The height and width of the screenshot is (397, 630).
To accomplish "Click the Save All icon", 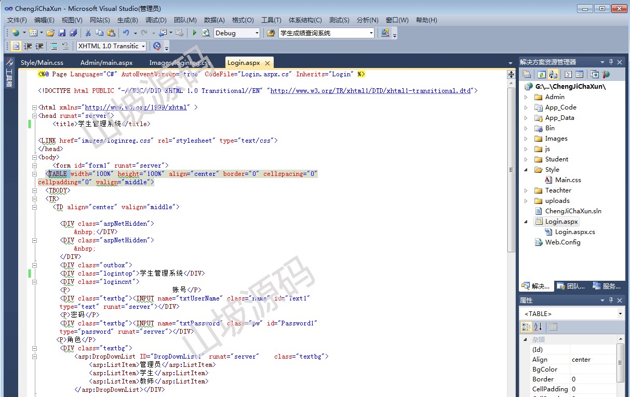I will [x=73, y=33].
